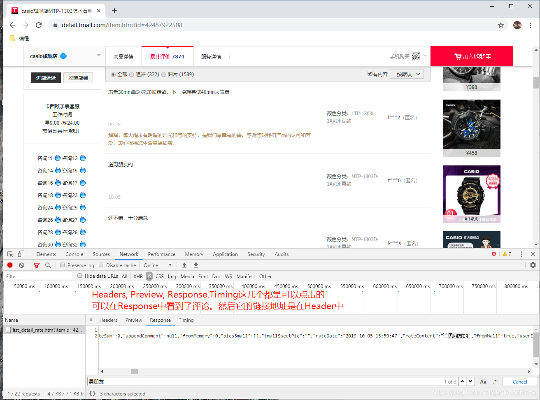Select the 全部 reviews radio button
540x400 pixels.
113,74
